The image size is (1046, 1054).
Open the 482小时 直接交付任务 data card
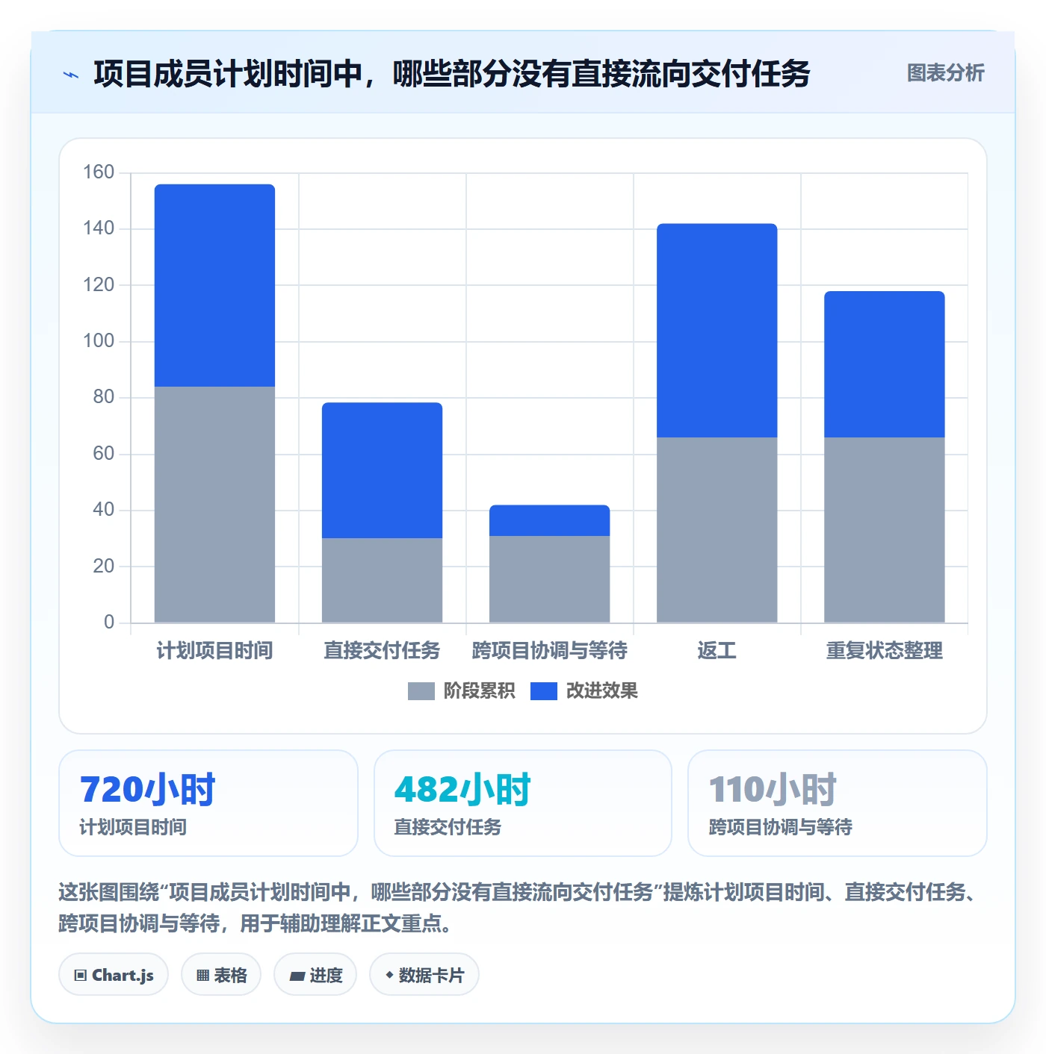pyautogui.click(x=523, y=803)
